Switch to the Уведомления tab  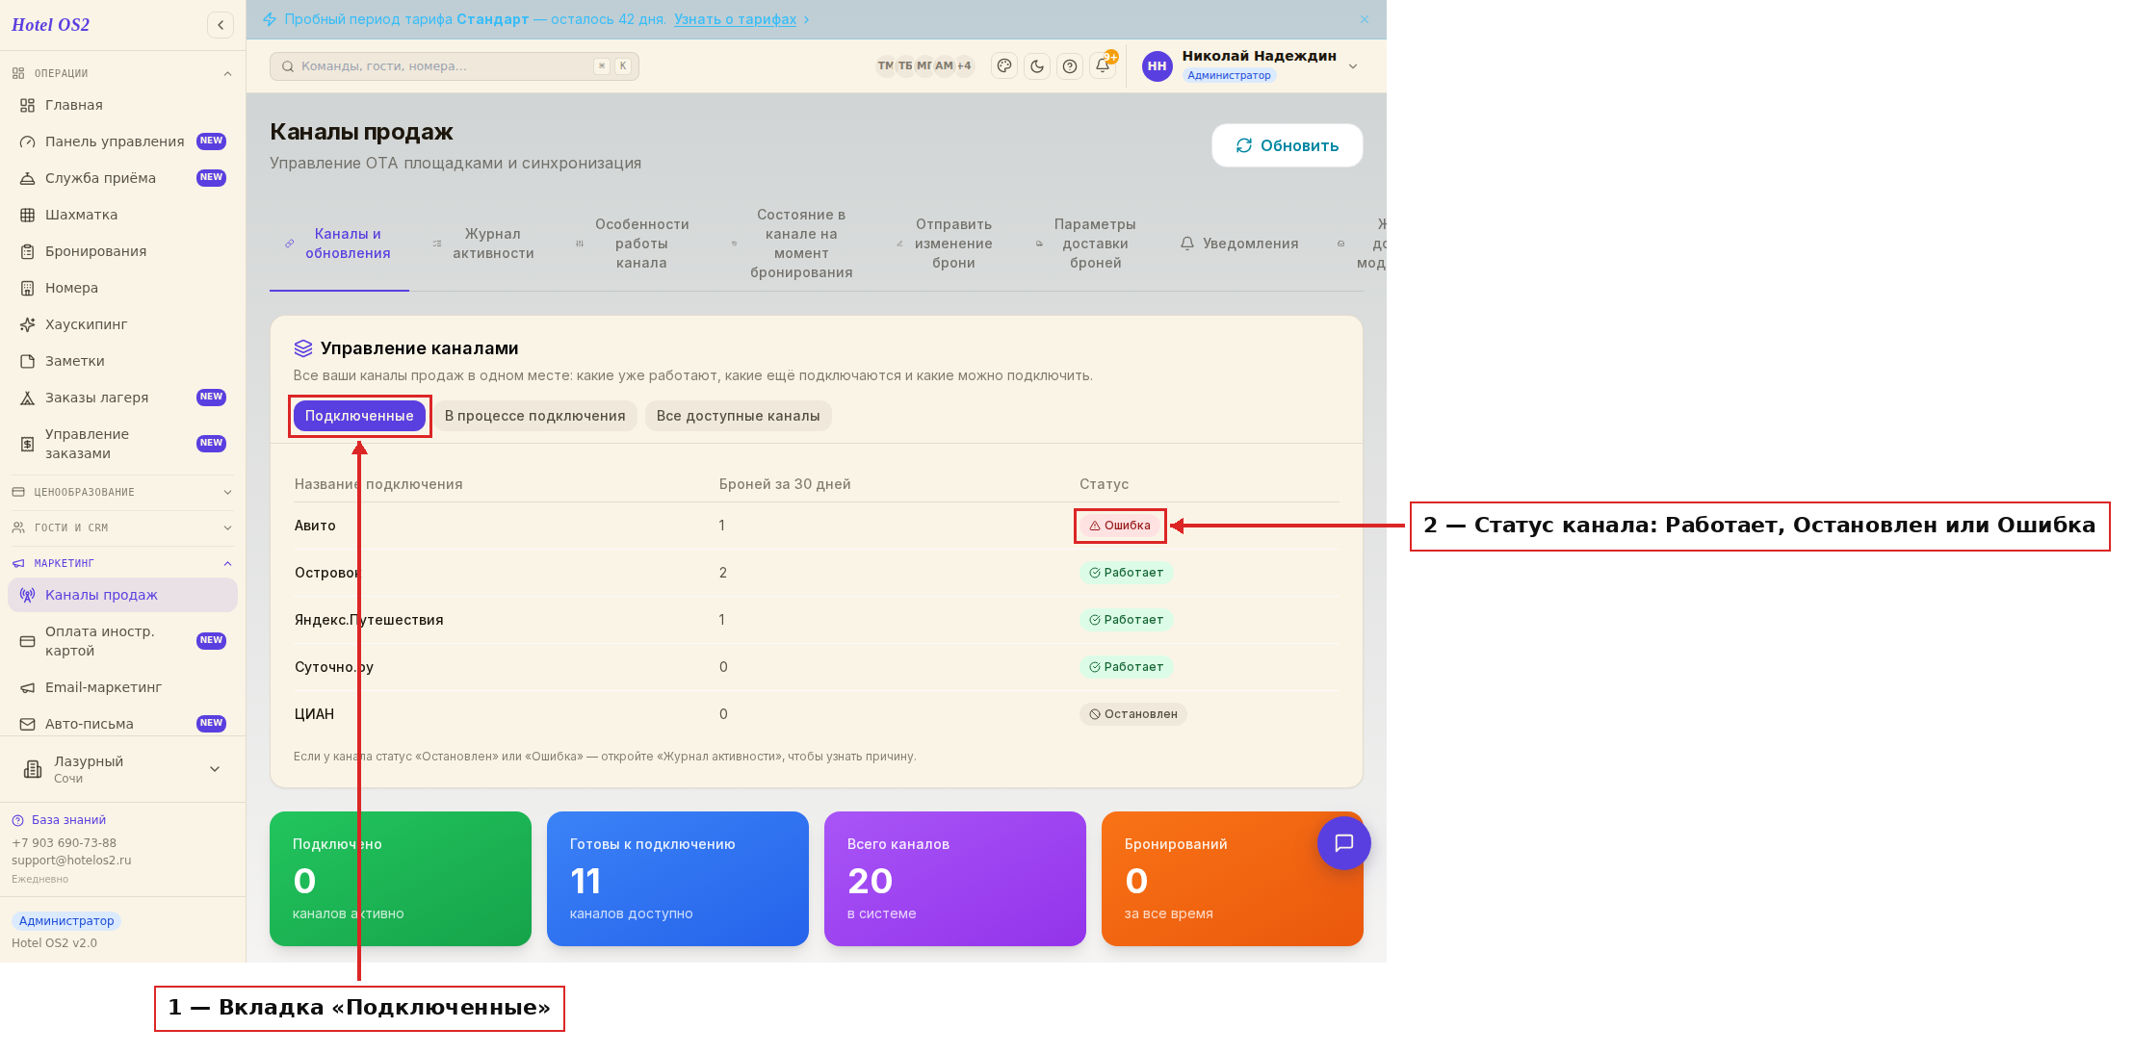point(1239,244)
